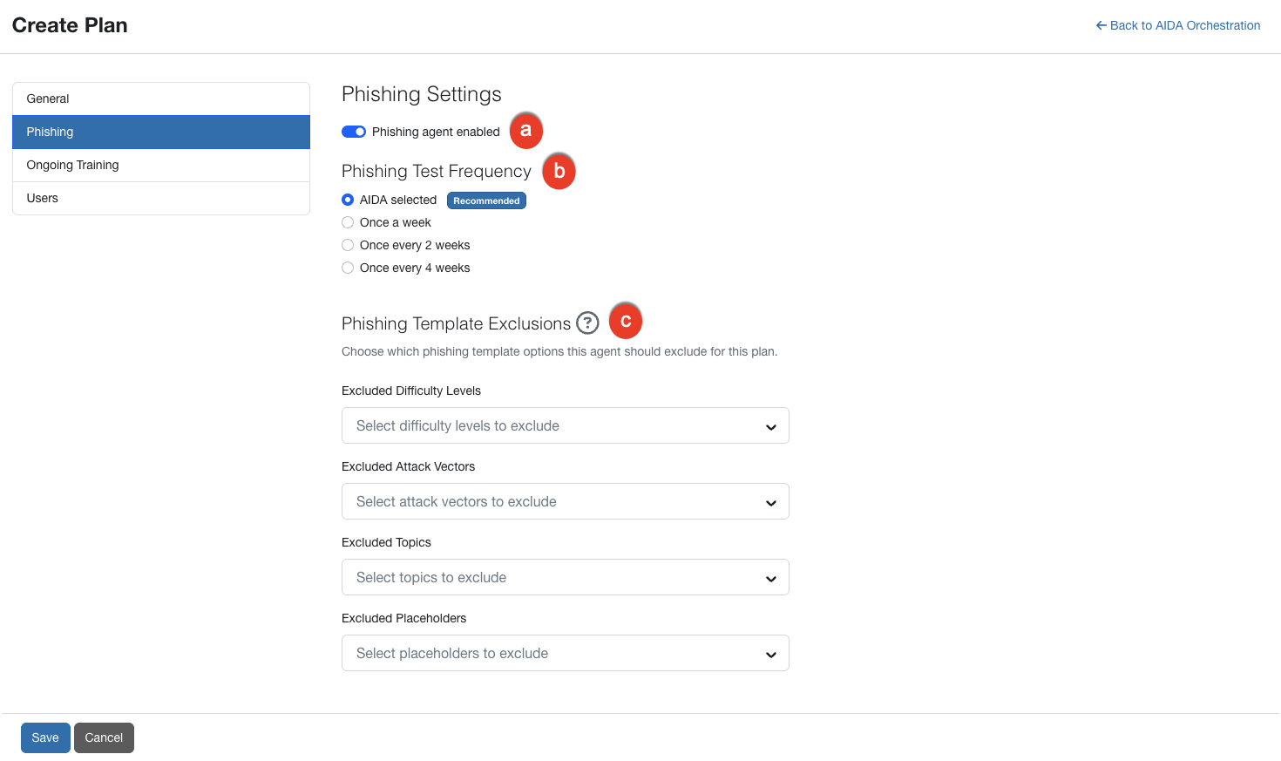Viewport: 1281px width, 761px height.
Task: Follow Back to AIDA Orchestration link
Action: click(x=1178, y=25)
